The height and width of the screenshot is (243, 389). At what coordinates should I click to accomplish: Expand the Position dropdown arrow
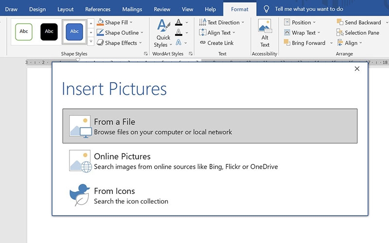point(314,22)
